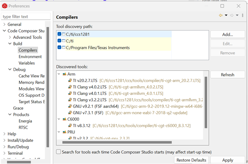This screenshot has height=164, width=248.
Task: Click the TI Clang v3.2.2.LTS compiler icon
Action: (70, 100)
